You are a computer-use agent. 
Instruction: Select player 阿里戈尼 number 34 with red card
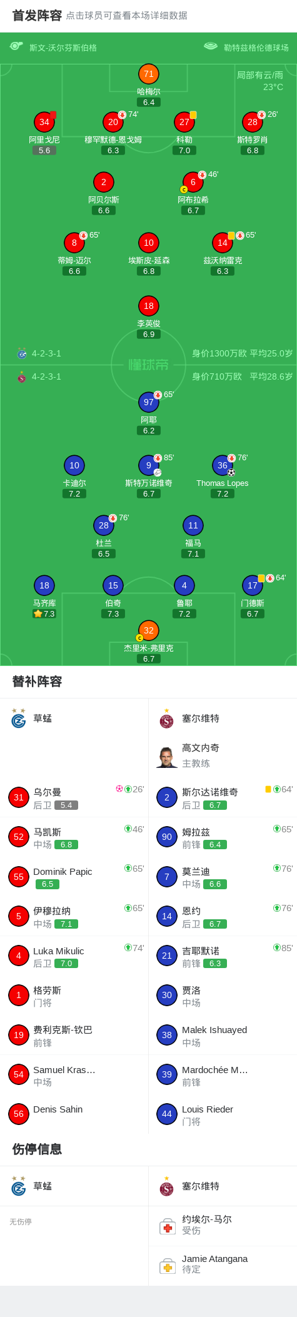point(44,122)
